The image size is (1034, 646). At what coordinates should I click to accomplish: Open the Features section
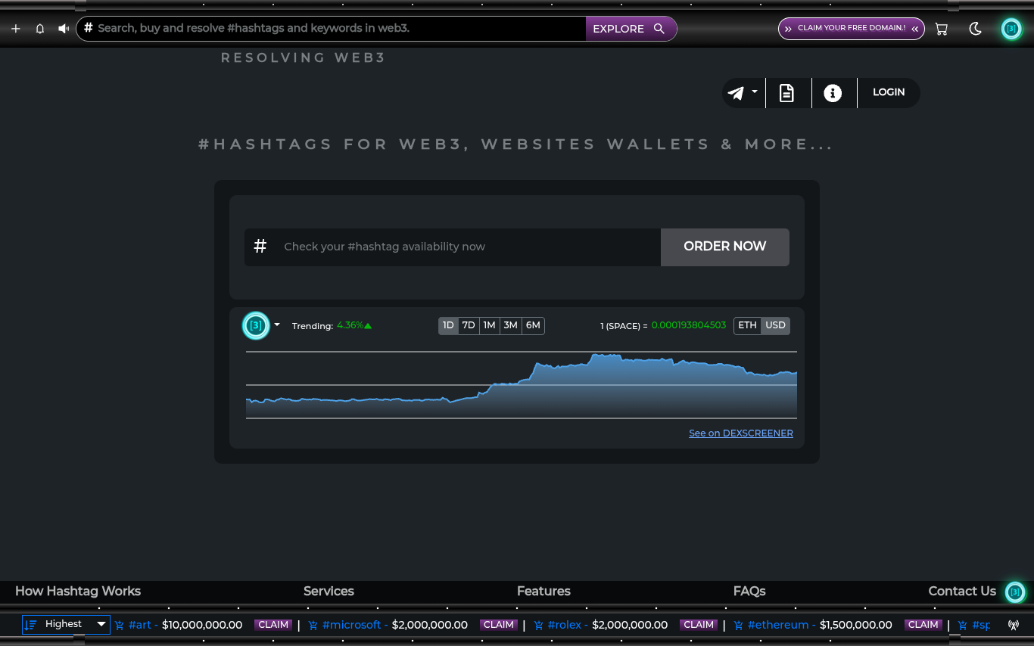click(x=543, y=592)
